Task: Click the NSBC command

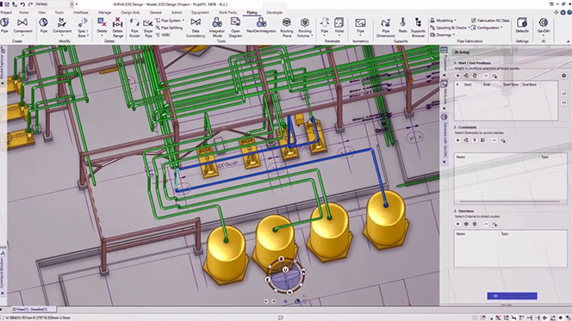Action: tap(163, 35)
